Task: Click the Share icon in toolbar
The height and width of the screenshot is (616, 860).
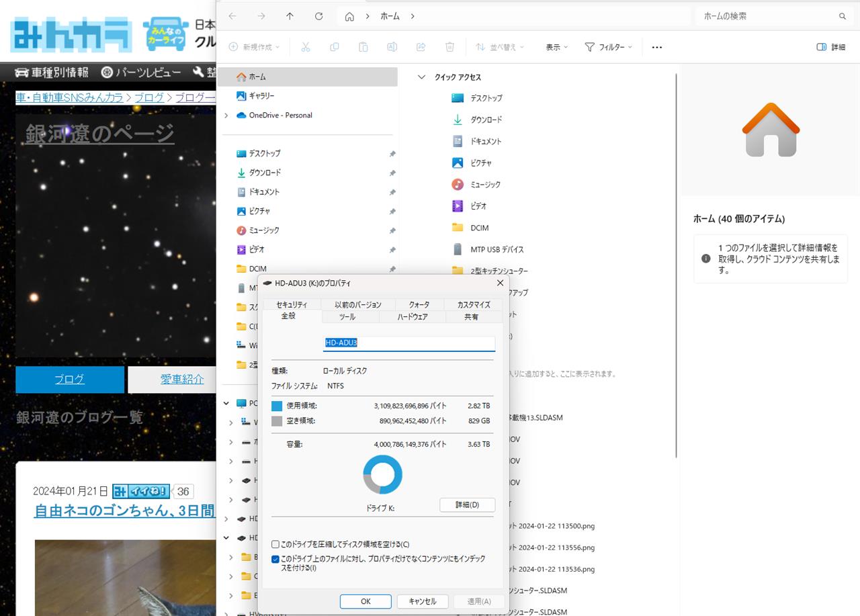Action: click(x=421, y=47)
